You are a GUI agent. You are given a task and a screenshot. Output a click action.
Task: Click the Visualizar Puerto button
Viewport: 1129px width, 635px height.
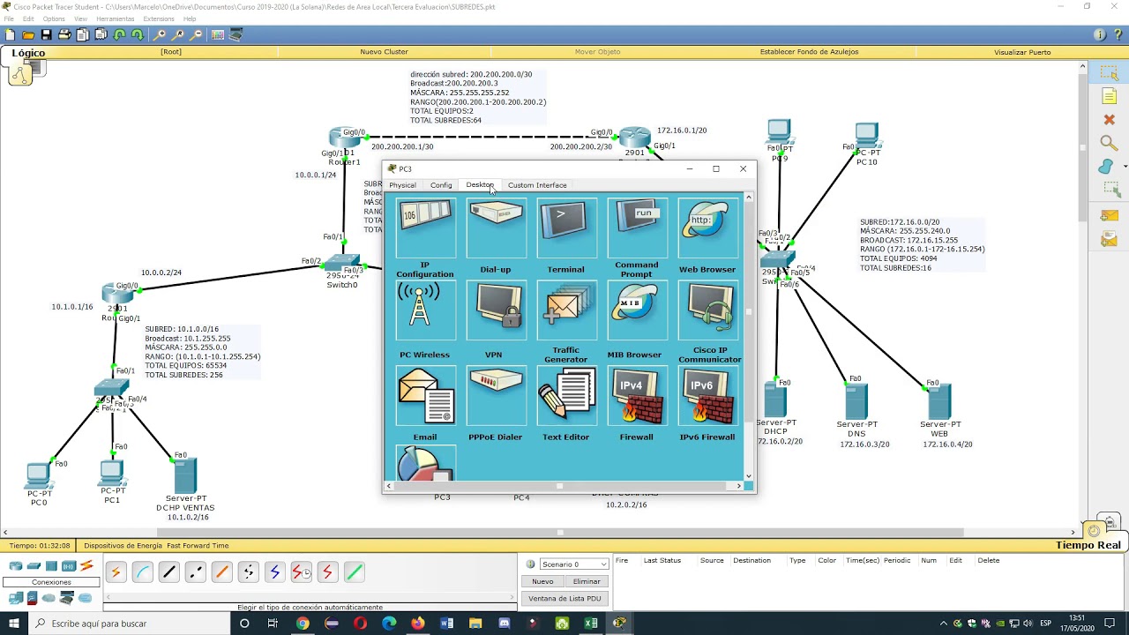(1022, 52)
